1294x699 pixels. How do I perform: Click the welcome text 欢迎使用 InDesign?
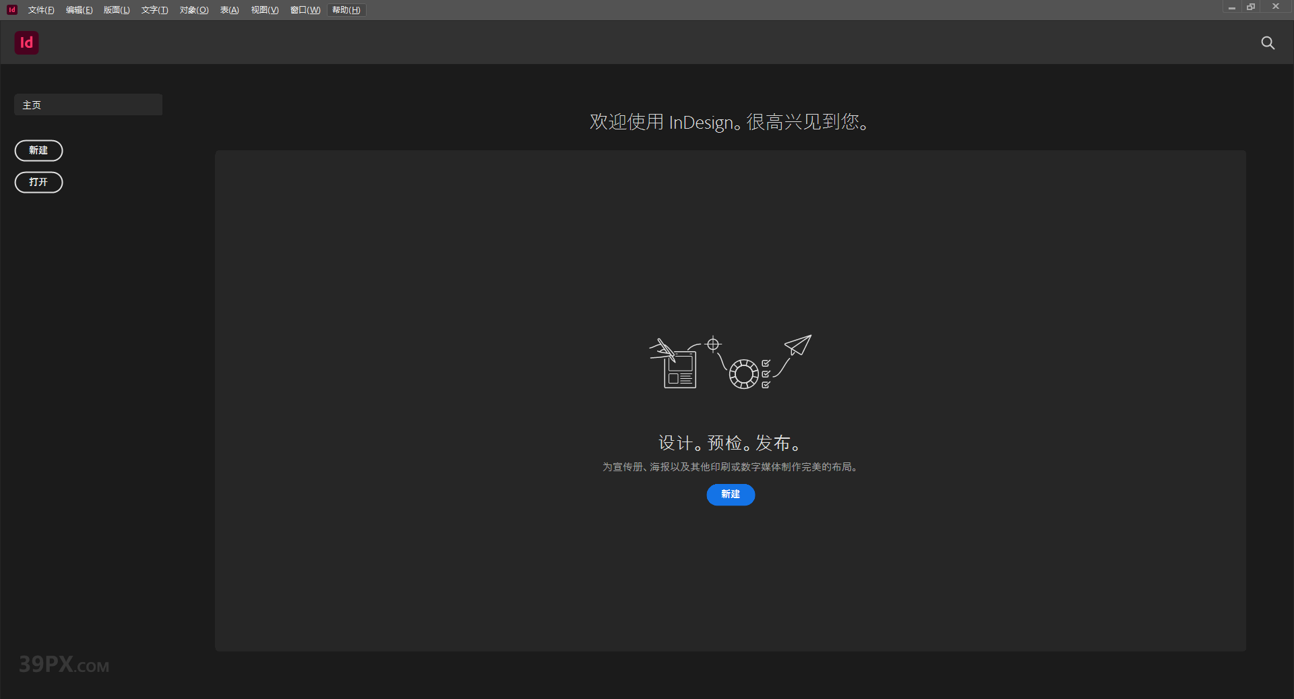click(x=731, y=122)
